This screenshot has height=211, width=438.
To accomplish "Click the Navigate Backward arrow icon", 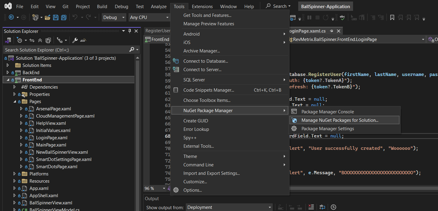I will 11,17.
